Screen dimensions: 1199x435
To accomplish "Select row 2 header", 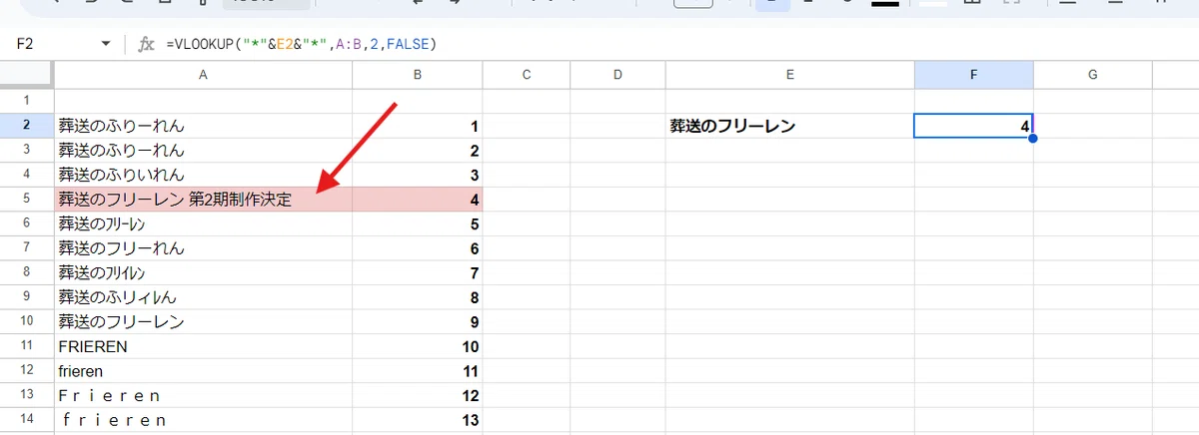I will (27, 126).
